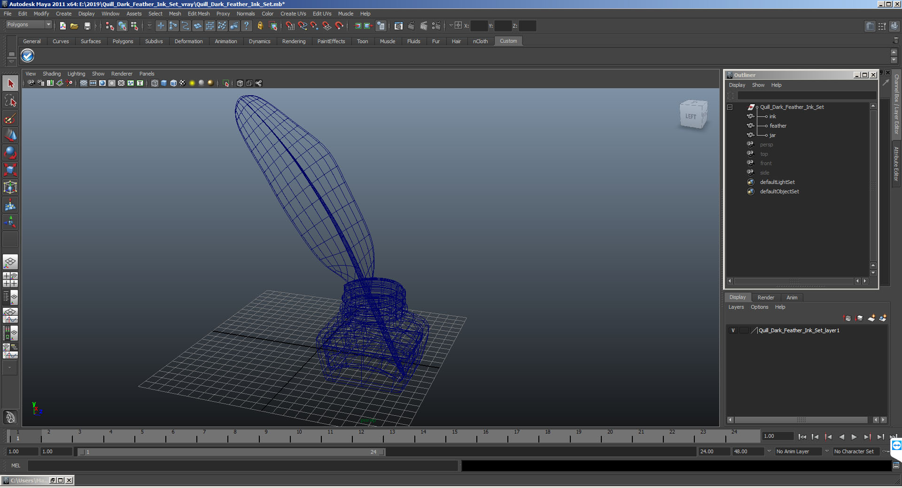Open the Create UVs menu

(x=293, y=14)
